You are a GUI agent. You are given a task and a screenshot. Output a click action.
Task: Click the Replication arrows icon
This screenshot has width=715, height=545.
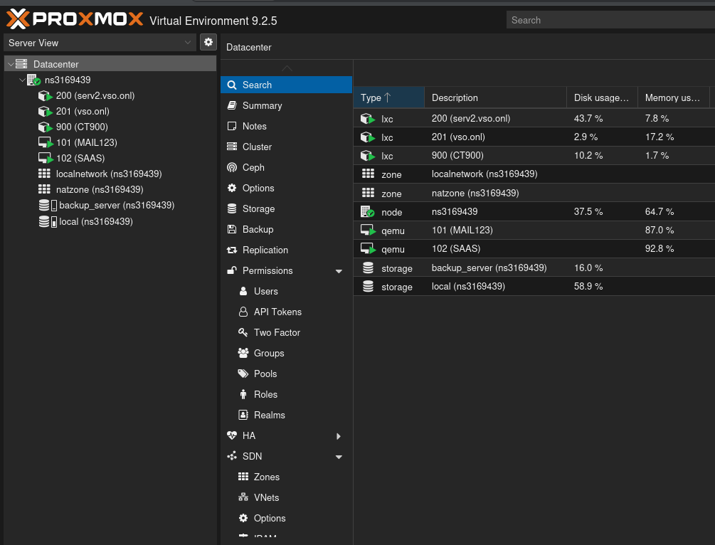[x=232, y=250]
